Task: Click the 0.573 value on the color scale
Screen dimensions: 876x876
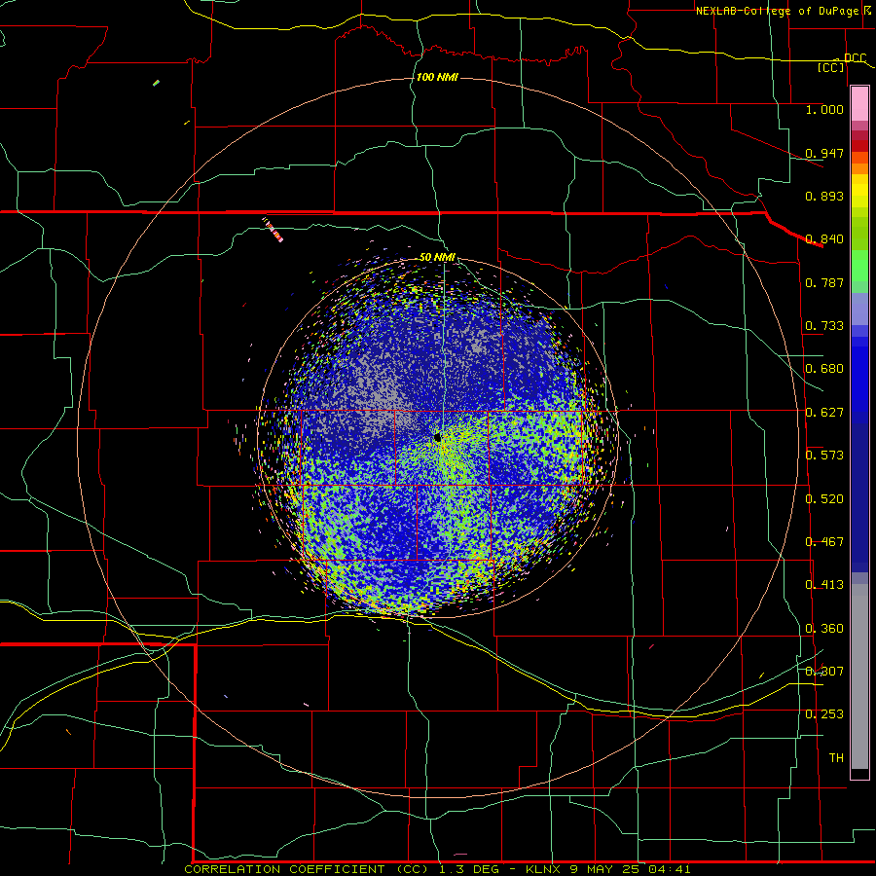Action: point(824,456)
